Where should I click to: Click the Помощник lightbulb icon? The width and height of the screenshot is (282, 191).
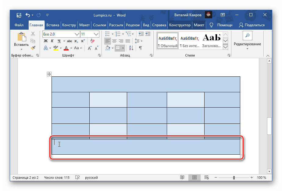coord(212,25)
